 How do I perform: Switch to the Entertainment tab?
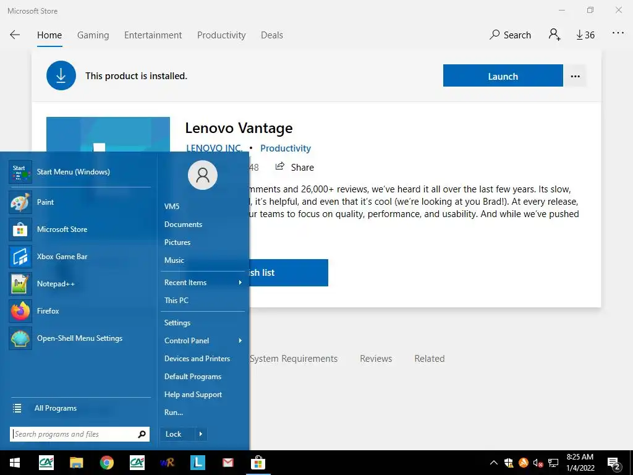pyautogui.click(x=153, y=35)
